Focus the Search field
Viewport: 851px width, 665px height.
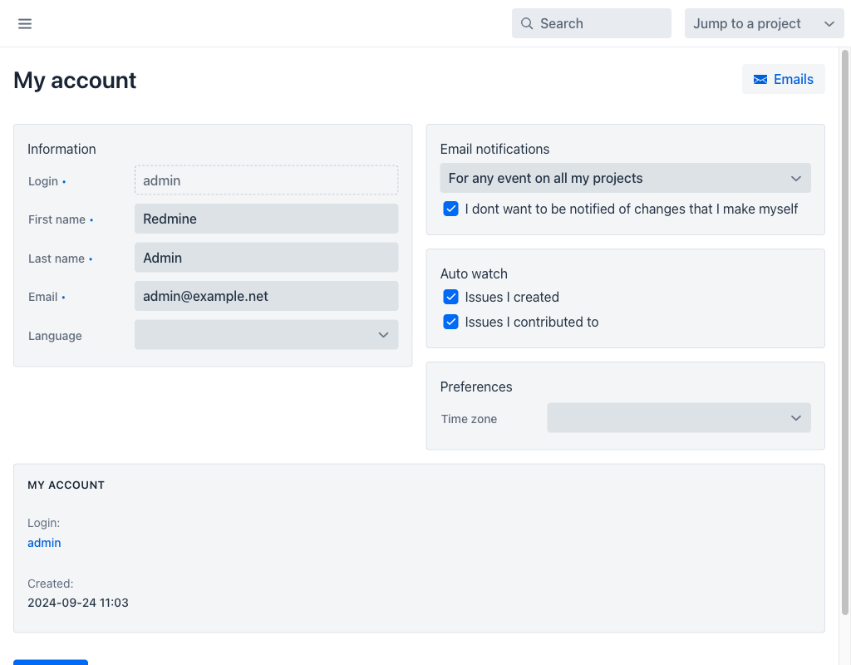591,23
